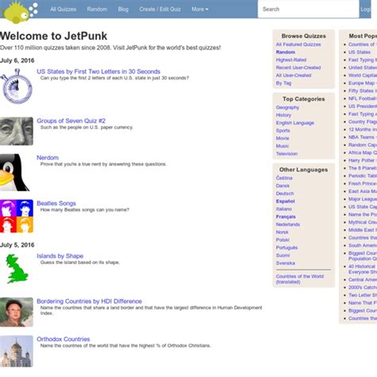Image resolution: width=377 pixels, height=377 pixels.
Task: Open Countries of the World (translated) link
Action: [x=300, y=279]
